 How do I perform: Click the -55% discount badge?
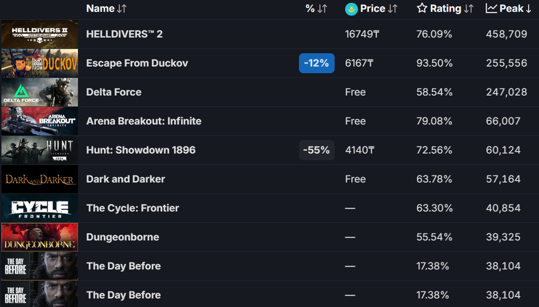(x=317, y=150)
